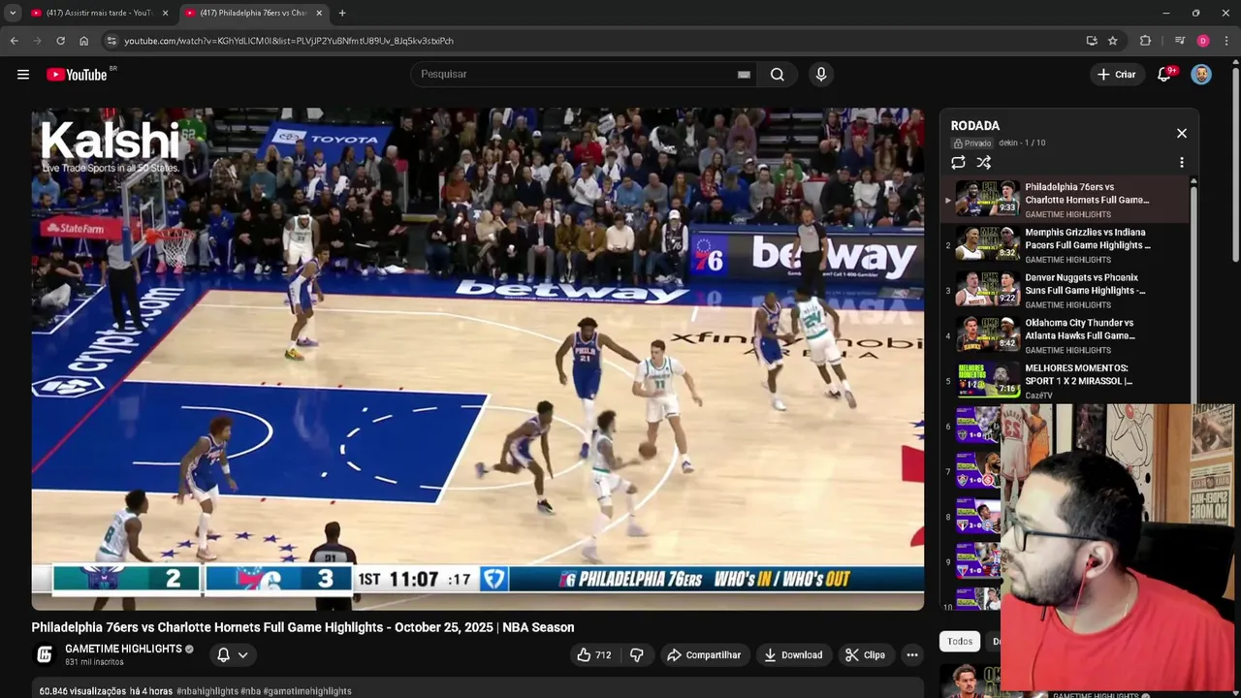Click the video title text
This screenshot has height=698, width=1241.
(302, 627)
